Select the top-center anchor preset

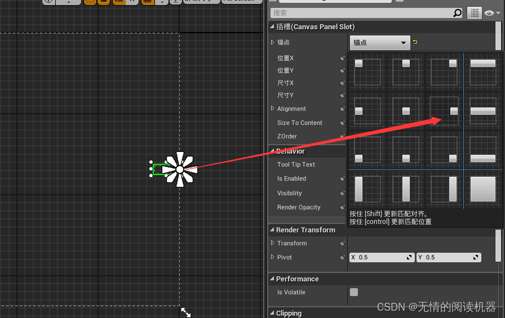click(405, 71)
